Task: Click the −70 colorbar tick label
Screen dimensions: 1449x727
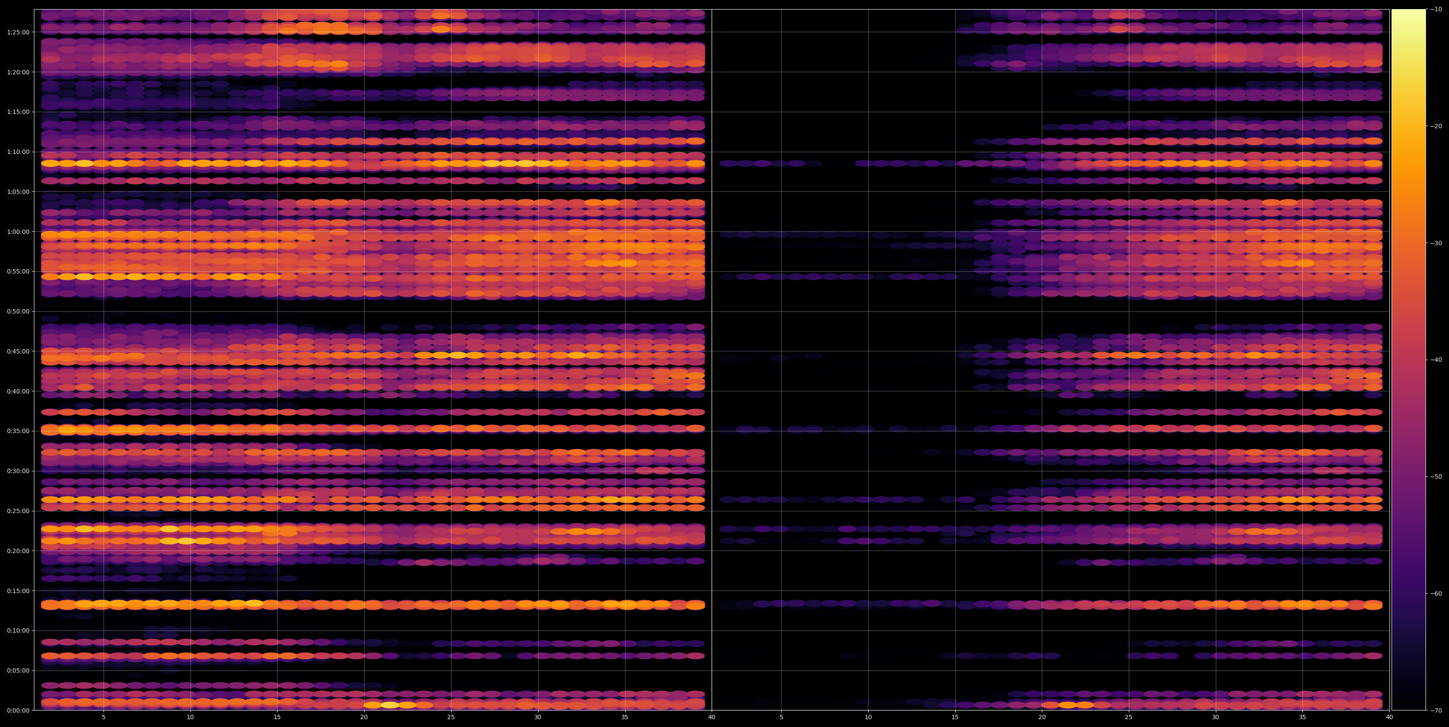Action: point(1436,710)
